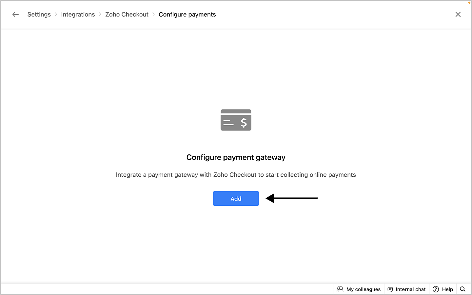Image resolution: width=472 pixels, height=295 pixels.
Task: Select the My colleagues label
Action: [364, 289]
